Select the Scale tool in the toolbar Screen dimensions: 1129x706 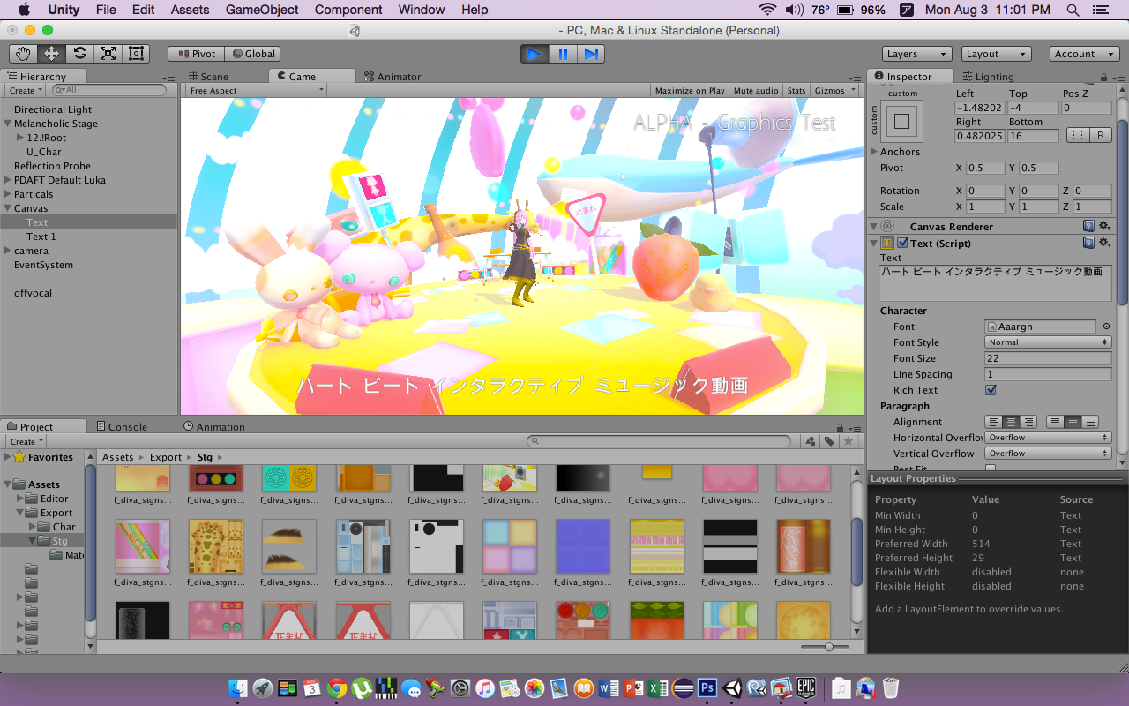(108, 54)
